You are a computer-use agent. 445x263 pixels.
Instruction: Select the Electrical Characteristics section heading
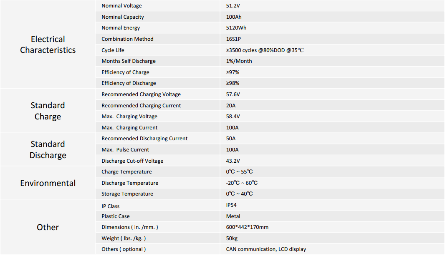pos(48,45)
